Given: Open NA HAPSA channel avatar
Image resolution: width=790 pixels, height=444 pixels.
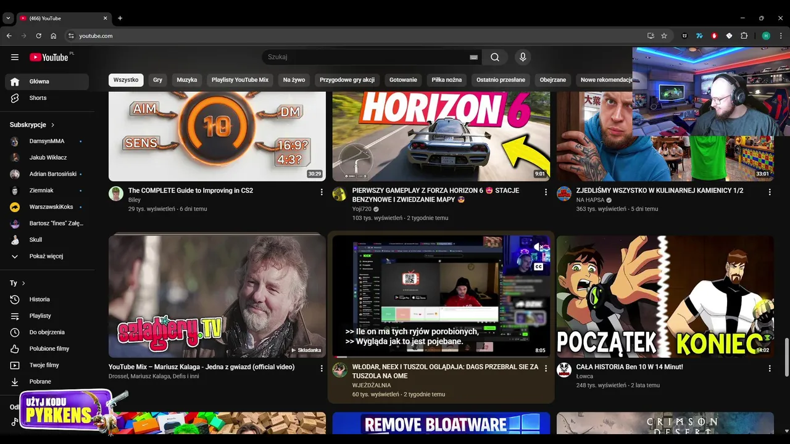Looking at the screenshot, I should 564,194.
